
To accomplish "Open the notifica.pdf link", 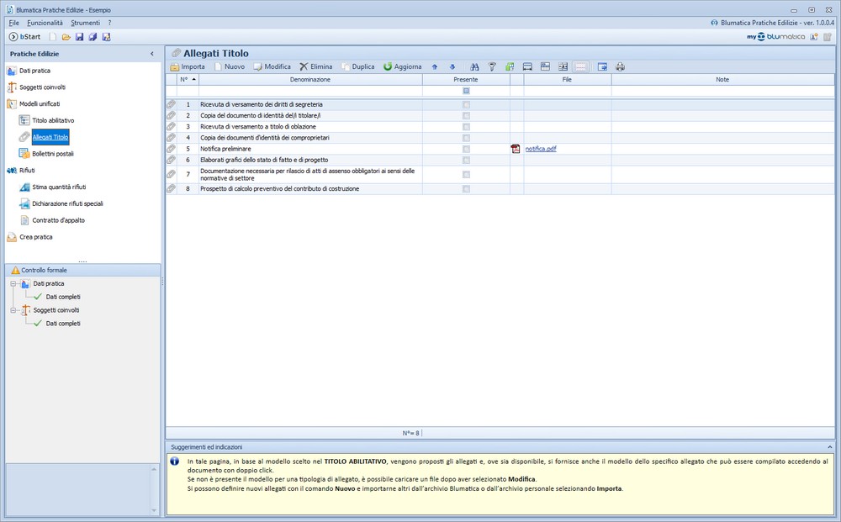I will [x=541, y=149].
